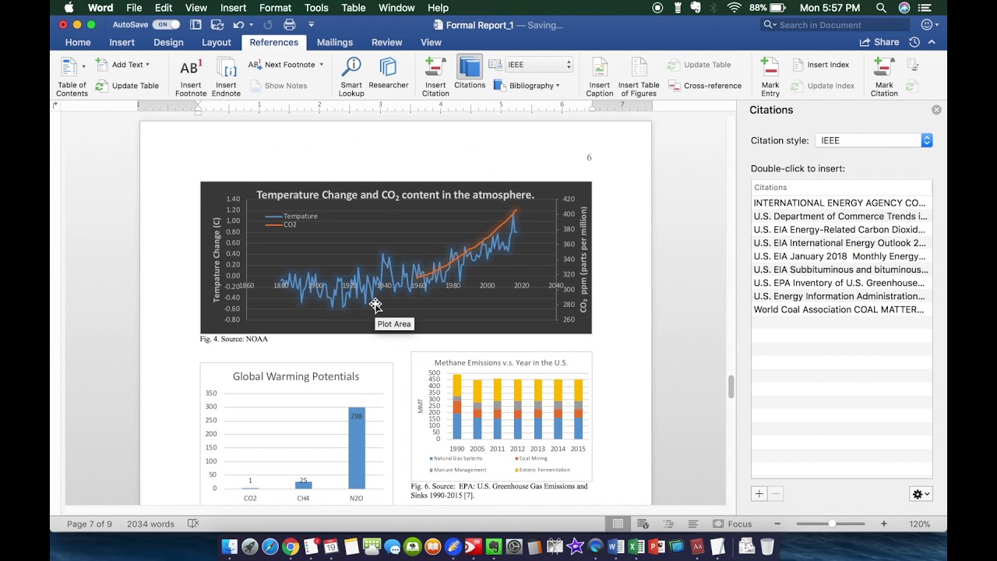Image resolution: width=997 pixels, height=561 pixels.
Task: Click Insert Table of Figures
Action: (639, 76)
